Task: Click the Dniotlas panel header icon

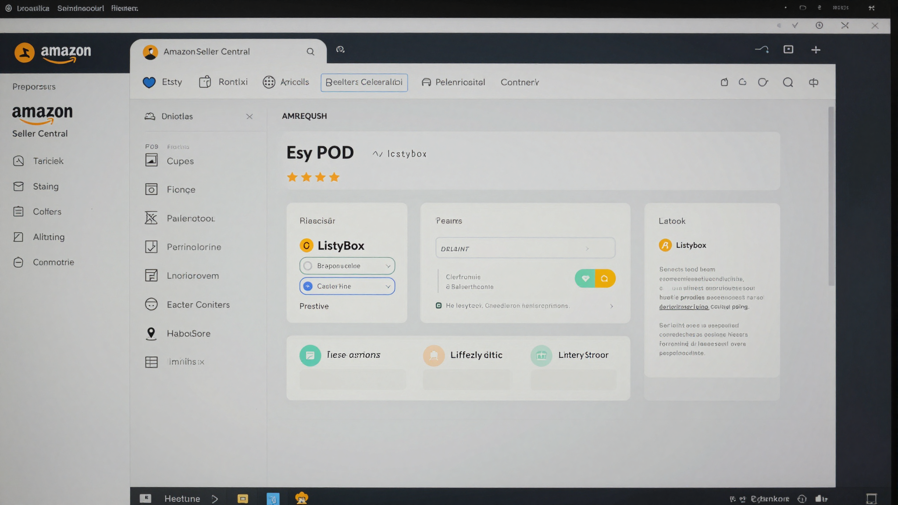Action: (150, 116)
